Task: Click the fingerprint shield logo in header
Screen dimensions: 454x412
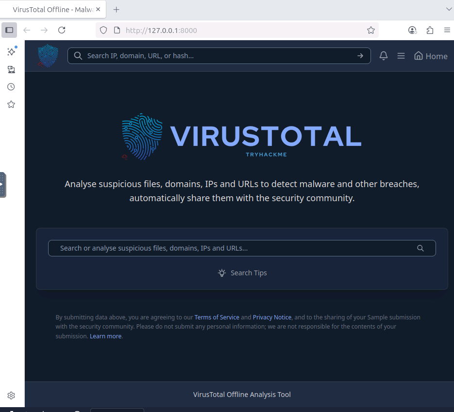Action: (48, 56)
